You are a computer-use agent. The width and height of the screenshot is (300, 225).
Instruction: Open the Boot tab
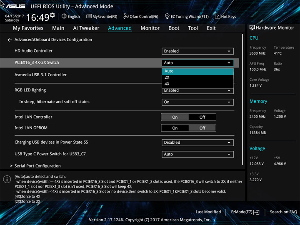174,28
